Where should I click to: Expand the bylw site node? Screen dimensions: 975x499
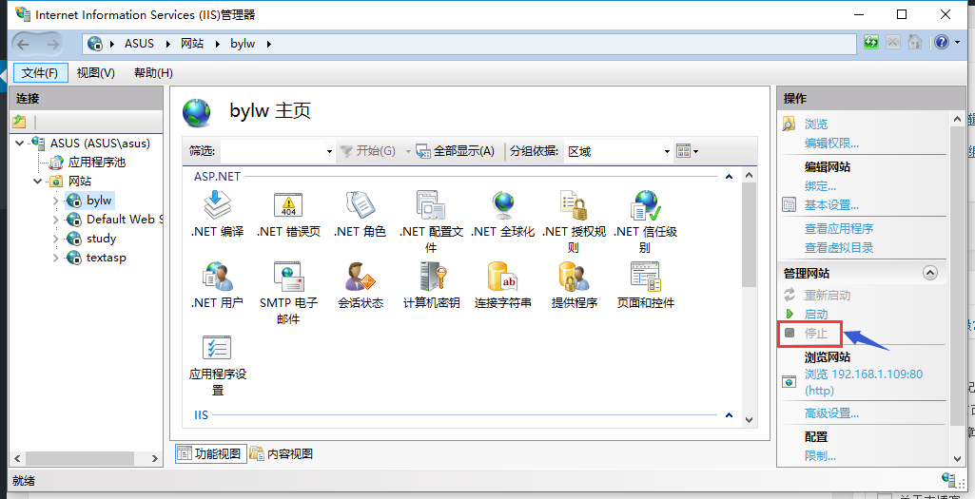(x=55, y=201)
